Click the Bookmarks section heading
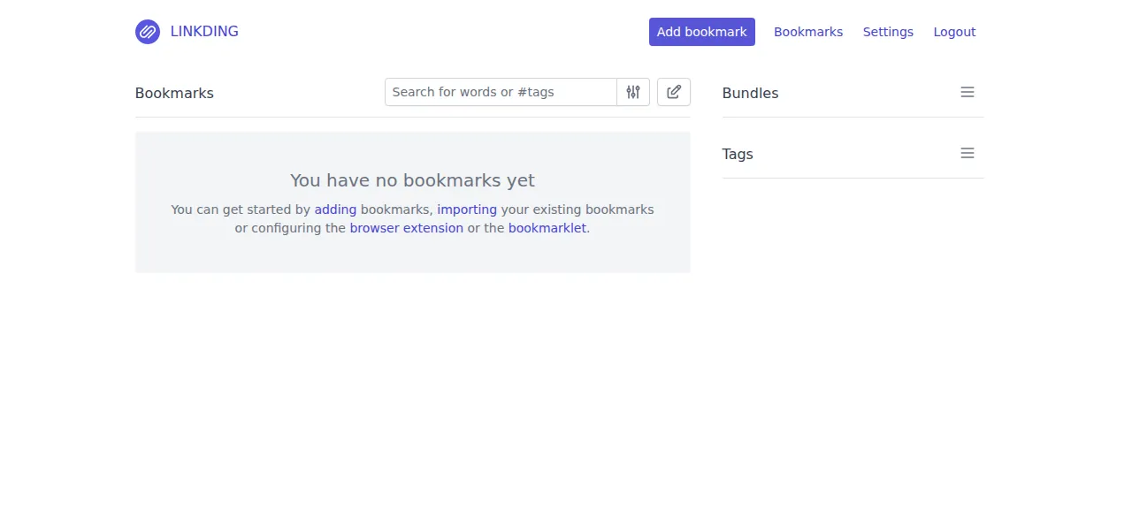 174,93
